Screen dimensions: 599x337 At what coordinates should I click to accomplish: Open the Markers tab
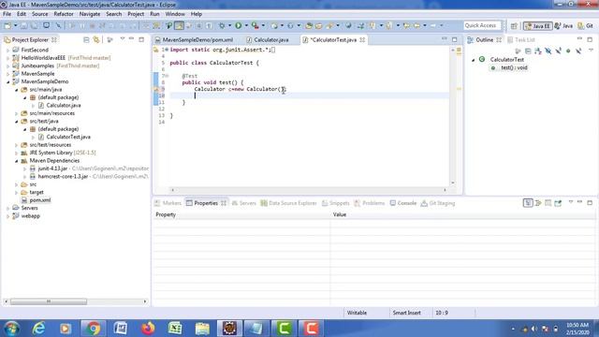pos(168,203)
